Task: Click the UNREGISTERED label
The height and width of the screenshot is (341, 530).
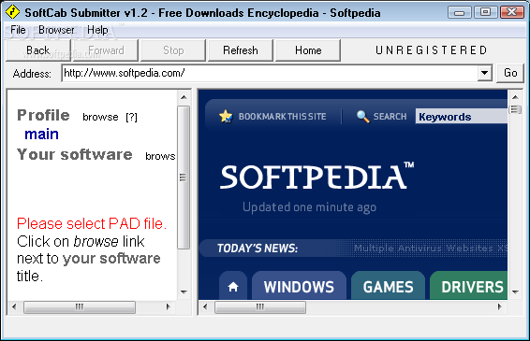Action: [432, 50]
